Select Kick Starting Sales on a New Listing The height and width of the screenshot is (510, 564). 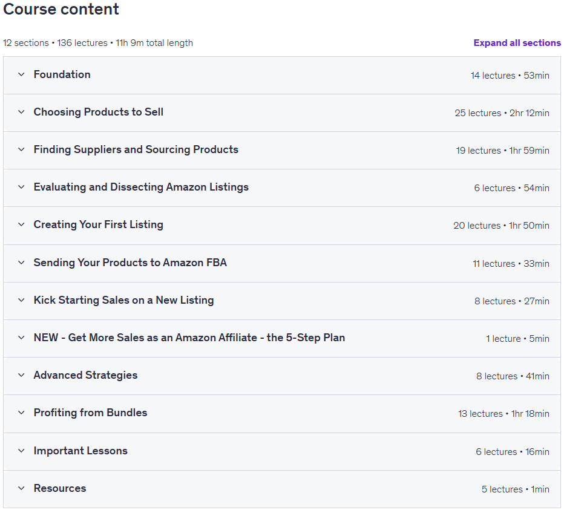[123, 300]
